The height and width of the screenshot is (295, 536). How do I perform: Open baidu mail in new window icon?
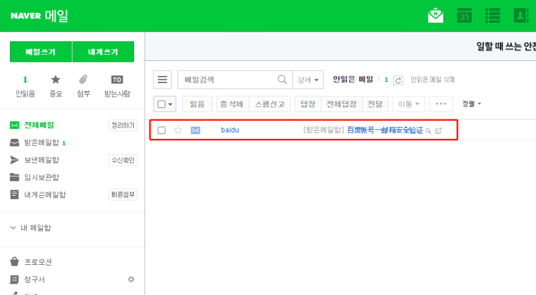pos(438,130)
